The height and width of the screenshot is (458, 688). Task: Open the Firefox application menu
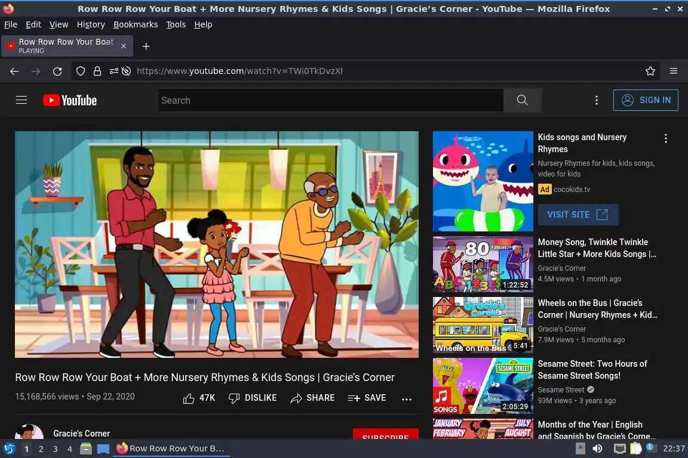[x=674, y=71]
